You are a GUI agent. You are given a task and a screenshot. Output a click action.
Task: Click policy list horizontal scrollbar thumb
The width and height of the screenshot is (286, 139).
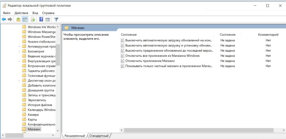coord(198,130)
